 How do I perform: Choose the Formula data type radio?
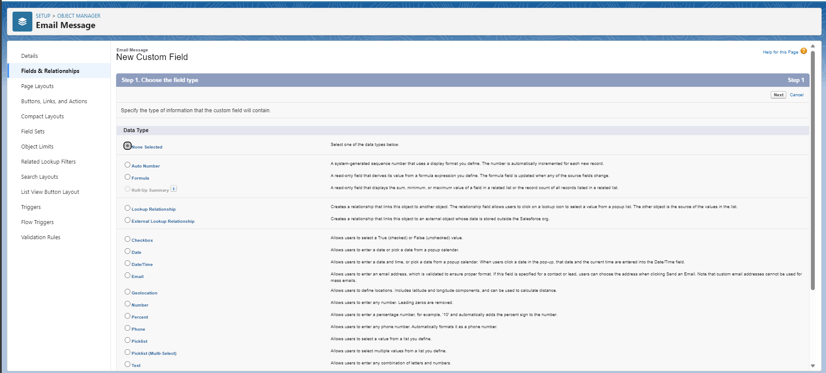pos(127,177)
